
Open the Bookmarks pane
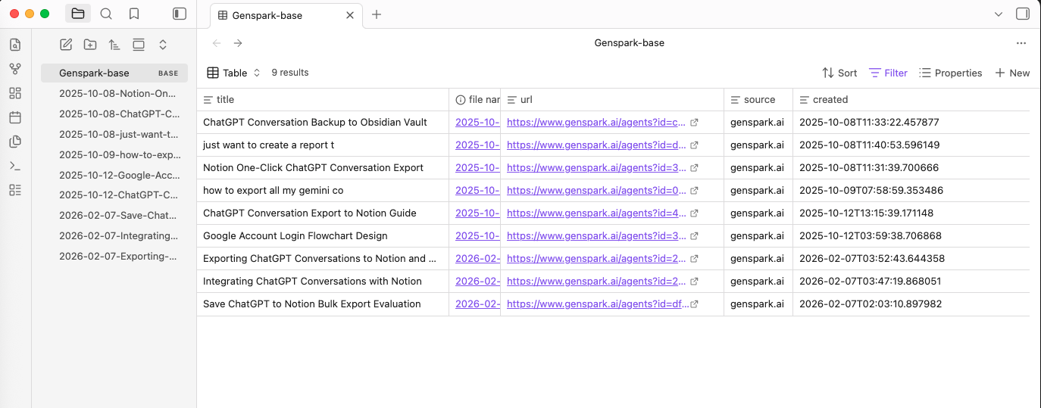[x=134, y=14]
